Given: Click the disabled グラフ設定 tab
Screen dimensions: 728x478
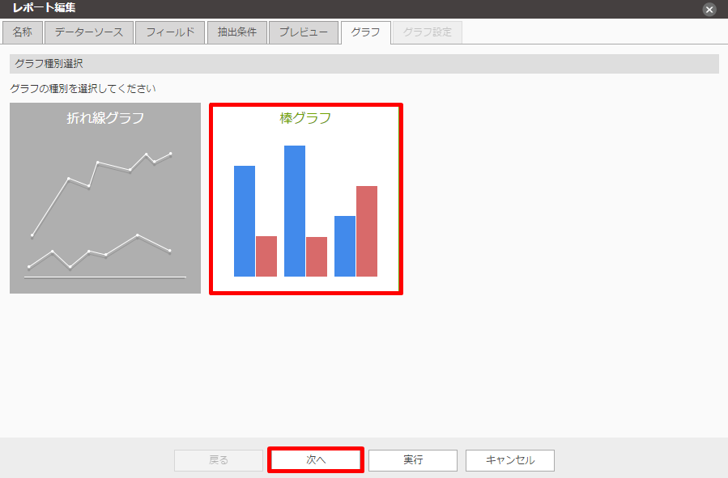Looking at the screenshot, I should tap(427, 32).
